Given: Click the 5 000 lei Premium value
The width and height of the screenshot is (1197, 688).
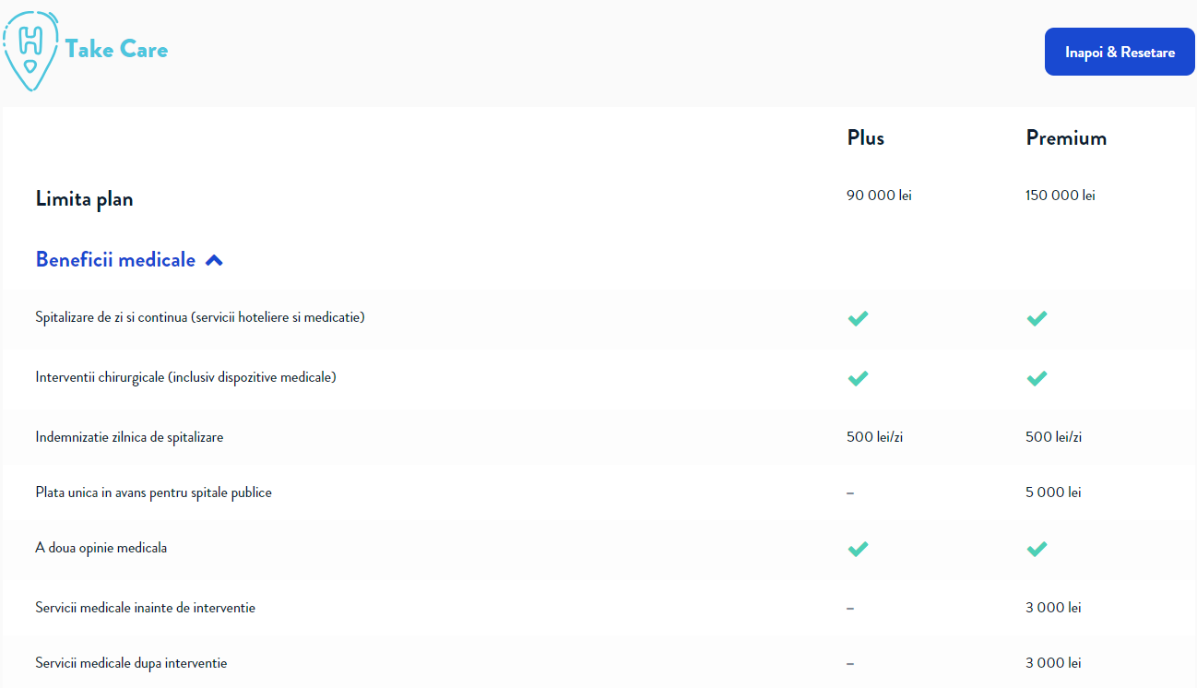Looking at the screenshot, I should tap(1053, 492).
